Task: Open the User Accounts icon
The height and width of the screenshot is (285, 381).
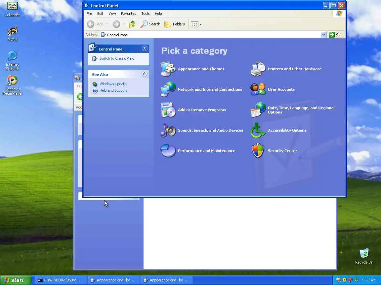Action: click(x=258, y=89)
